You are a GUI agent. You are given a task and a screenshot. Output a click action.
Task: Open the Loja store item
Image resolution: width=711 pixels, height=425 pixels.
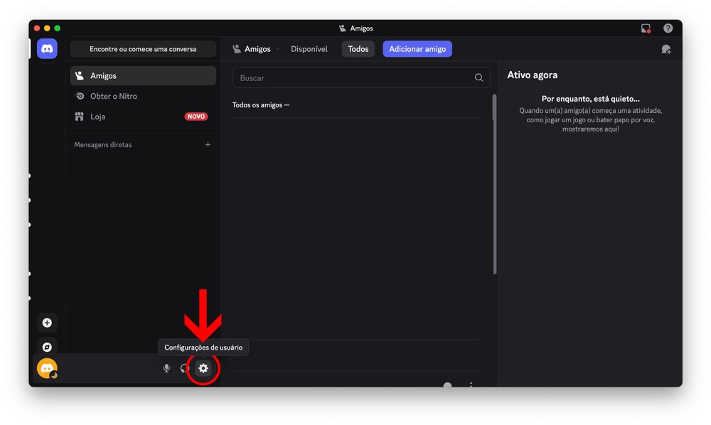pos(98,117)
